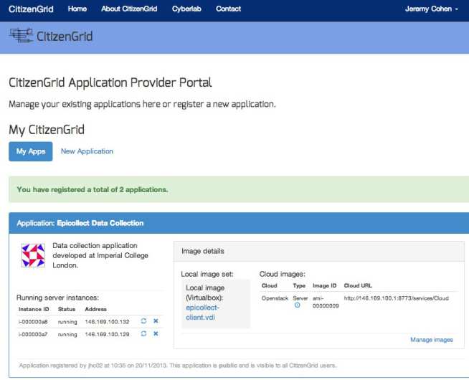The height and width of the screenshot is (380, 469).
Task: Terminate server instance i-000000a8
Action: [x=156, y=322]
